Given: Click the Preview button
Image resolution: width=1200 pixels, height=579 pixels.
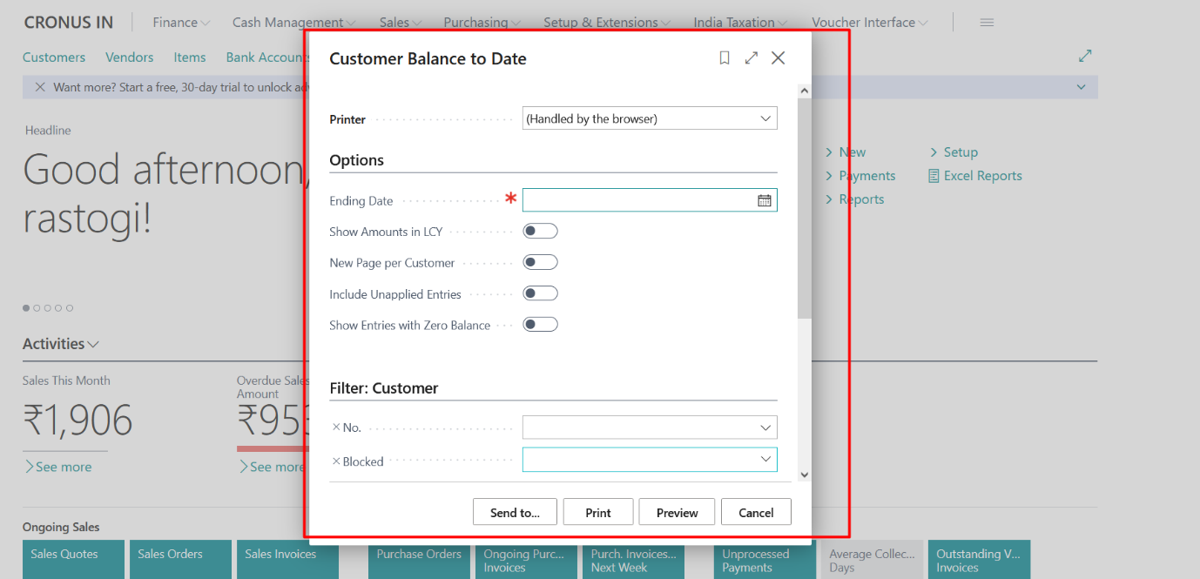Looking at the screenshot, I should (x=677, y=511).
